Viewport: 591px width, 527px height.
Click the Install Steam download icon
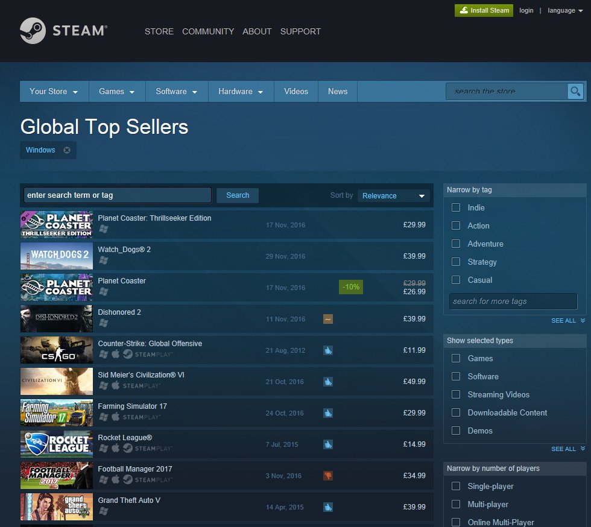coord(464,10)
